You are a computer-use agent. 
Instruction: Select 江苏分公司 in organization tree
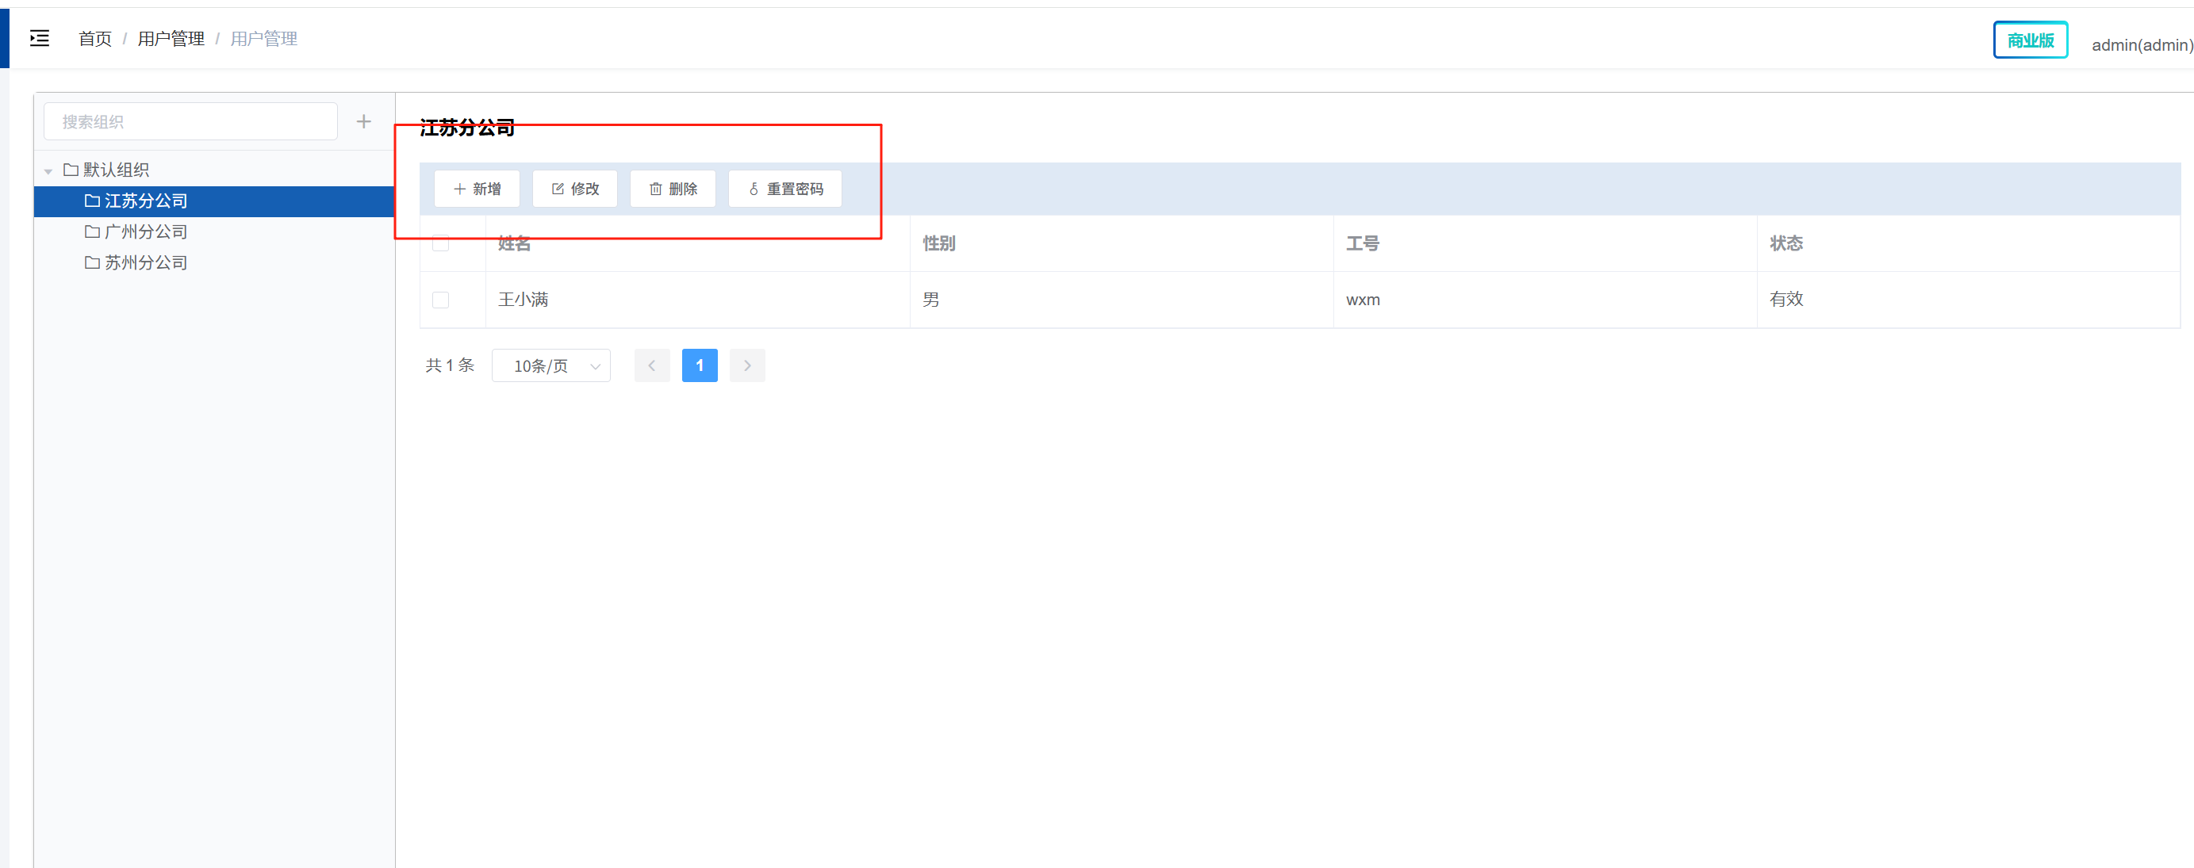(146, 201)
